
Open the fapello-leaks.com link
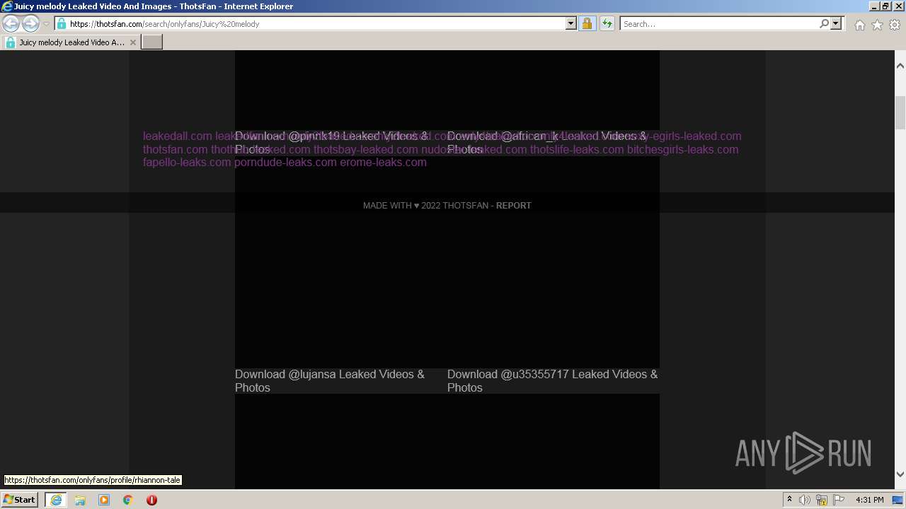[x=187, y=162]
